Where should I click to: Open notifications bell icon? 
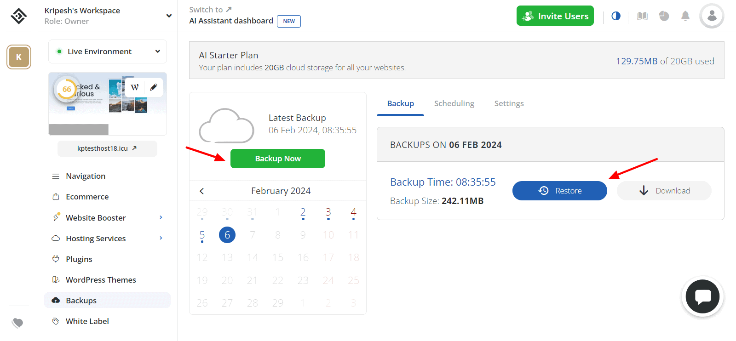click(685, 16)
